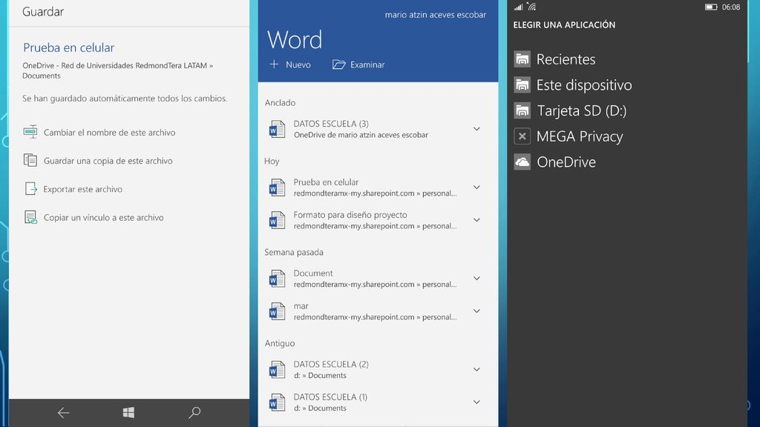Expand options for Formato para diseño proyecto
The width and height of the screenshot is (760, 427).
point(476,219)
